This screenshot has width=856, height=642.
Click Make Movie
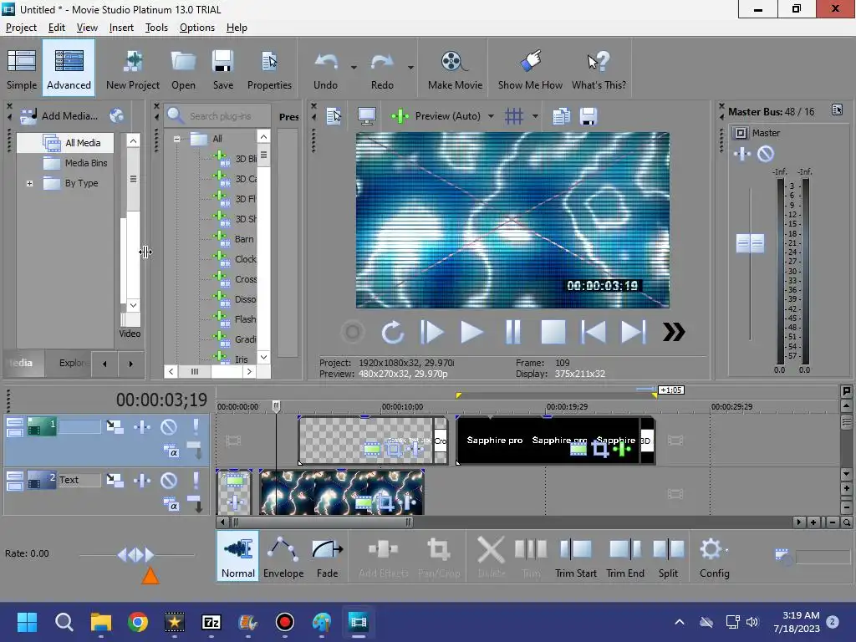455,69
